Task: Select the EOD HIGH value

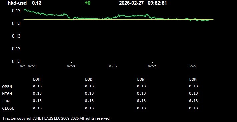Action: click(x=89, y=93)
